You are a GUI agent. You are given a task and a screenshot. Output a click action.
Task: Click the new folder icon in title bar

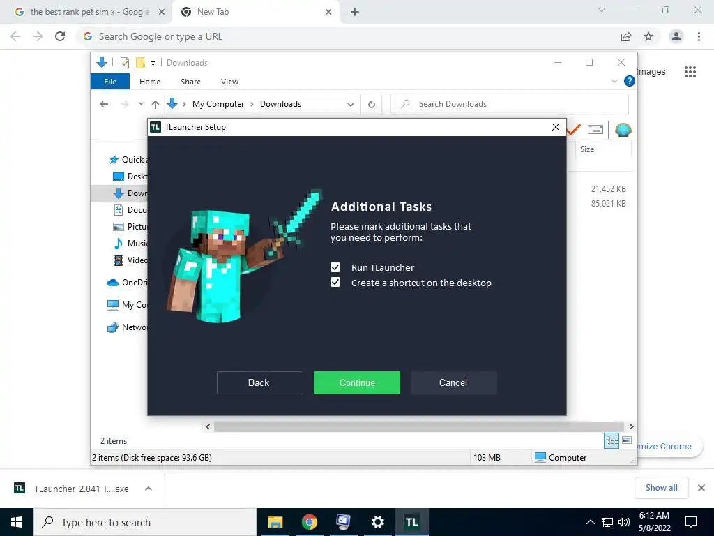tap(141, 62)
